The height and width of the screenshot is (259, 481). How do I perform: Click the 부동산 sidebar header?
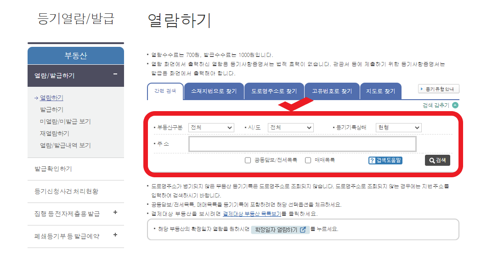click(x=76, y=56)
